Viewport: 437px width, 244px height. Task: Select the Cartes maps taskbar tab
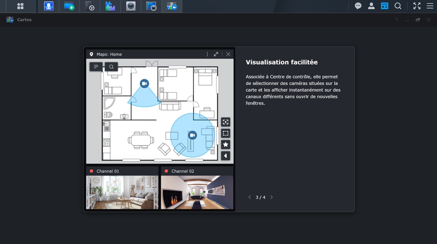[172, 6]
